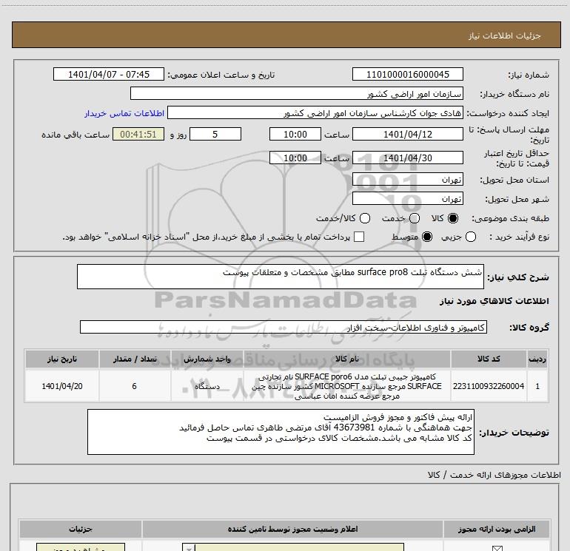Click the response deadline date 1401/04/12
Image resolution: width=570 pixels, height=551 pixels.
coord(407,134)
